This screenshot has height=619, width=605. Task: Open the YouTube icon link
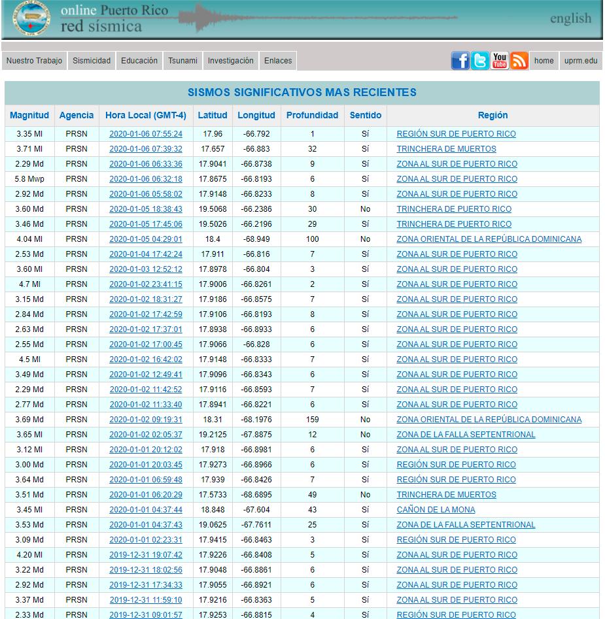coord(500,61)
